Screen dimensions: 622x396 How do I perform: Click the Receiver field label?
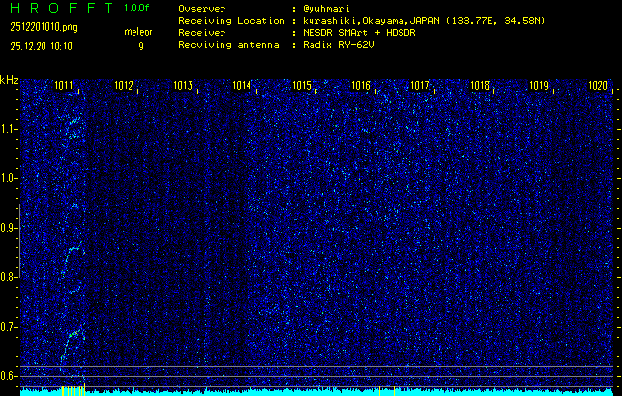coord(202,33)
